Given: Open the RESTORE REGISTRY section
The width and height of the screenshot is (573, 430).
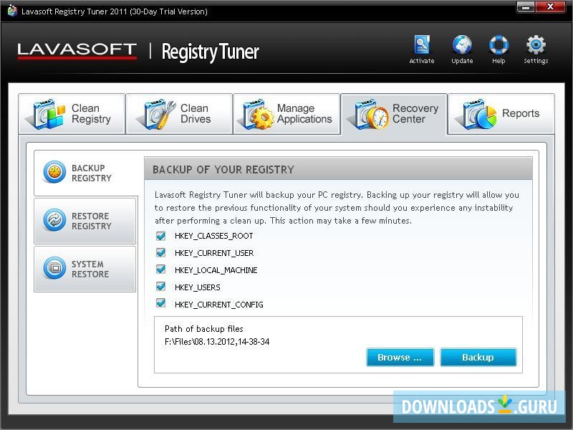Looking at the screenshot, I should click(85, 221).
